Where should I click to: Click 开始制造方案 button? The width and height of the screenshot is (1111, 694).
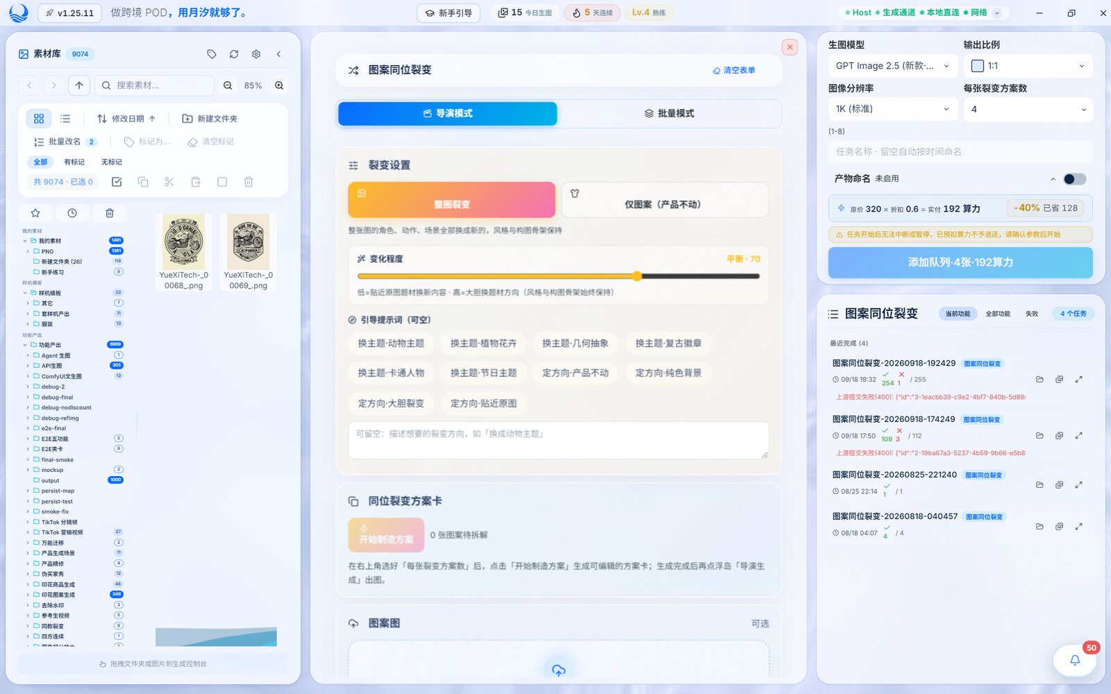click(x=386, y=535)
